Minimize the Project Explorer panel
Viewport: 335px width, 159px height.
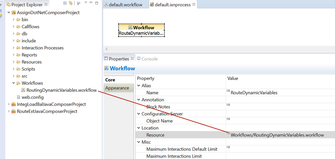91,3
